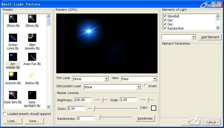Select the 35mm.lfp preset thumbnail
The height and width of the screenshot is (128, 224).
(13, 19)
